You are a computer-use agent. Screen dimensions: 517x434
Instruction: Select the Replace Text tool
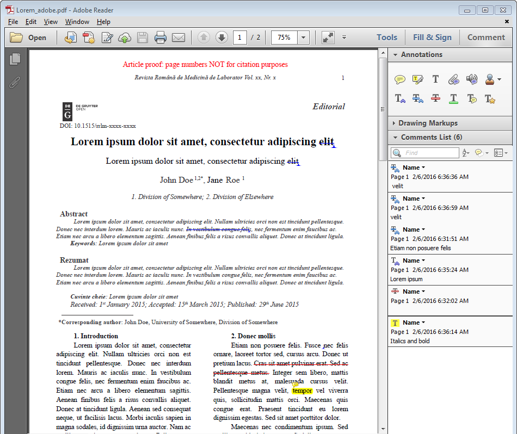[x=418, y=98]
